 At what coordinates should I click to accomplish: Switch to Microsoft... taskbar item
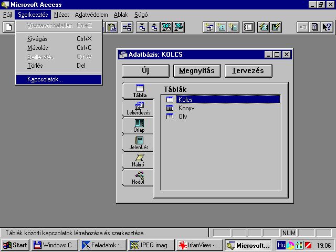(x=248, y=245)
